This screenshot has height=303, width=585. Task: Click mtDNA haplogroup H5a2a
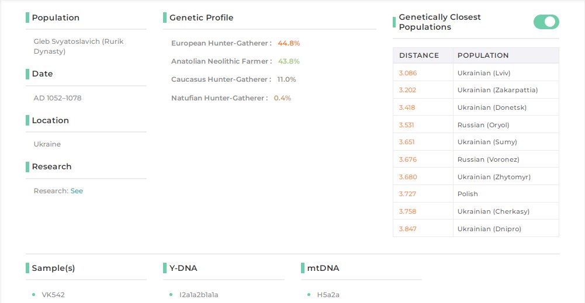click(328, 295)
